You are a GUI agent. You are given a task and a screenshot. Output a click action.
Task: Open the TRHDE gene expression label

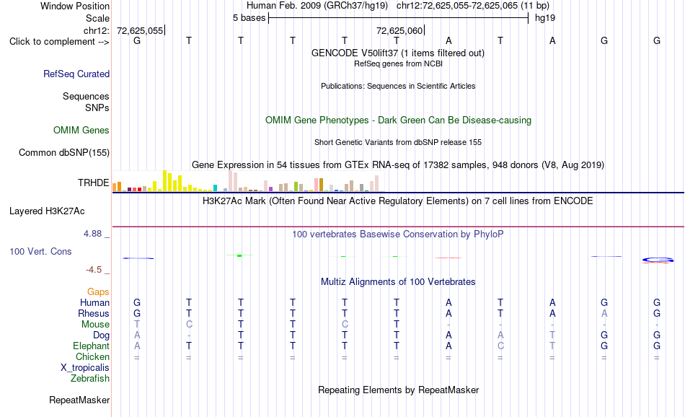(x=94, y=183)
